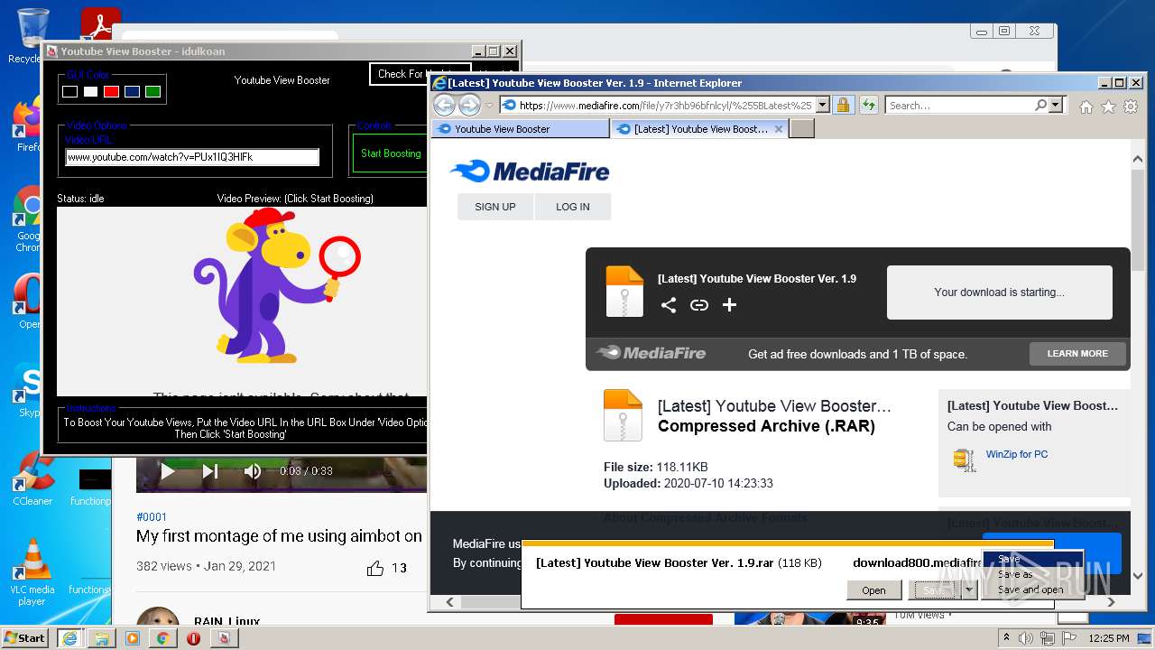This screenshot has height=650, width=1155.
Task: Click Internet Explorer back button
Action: click(445, 106)
